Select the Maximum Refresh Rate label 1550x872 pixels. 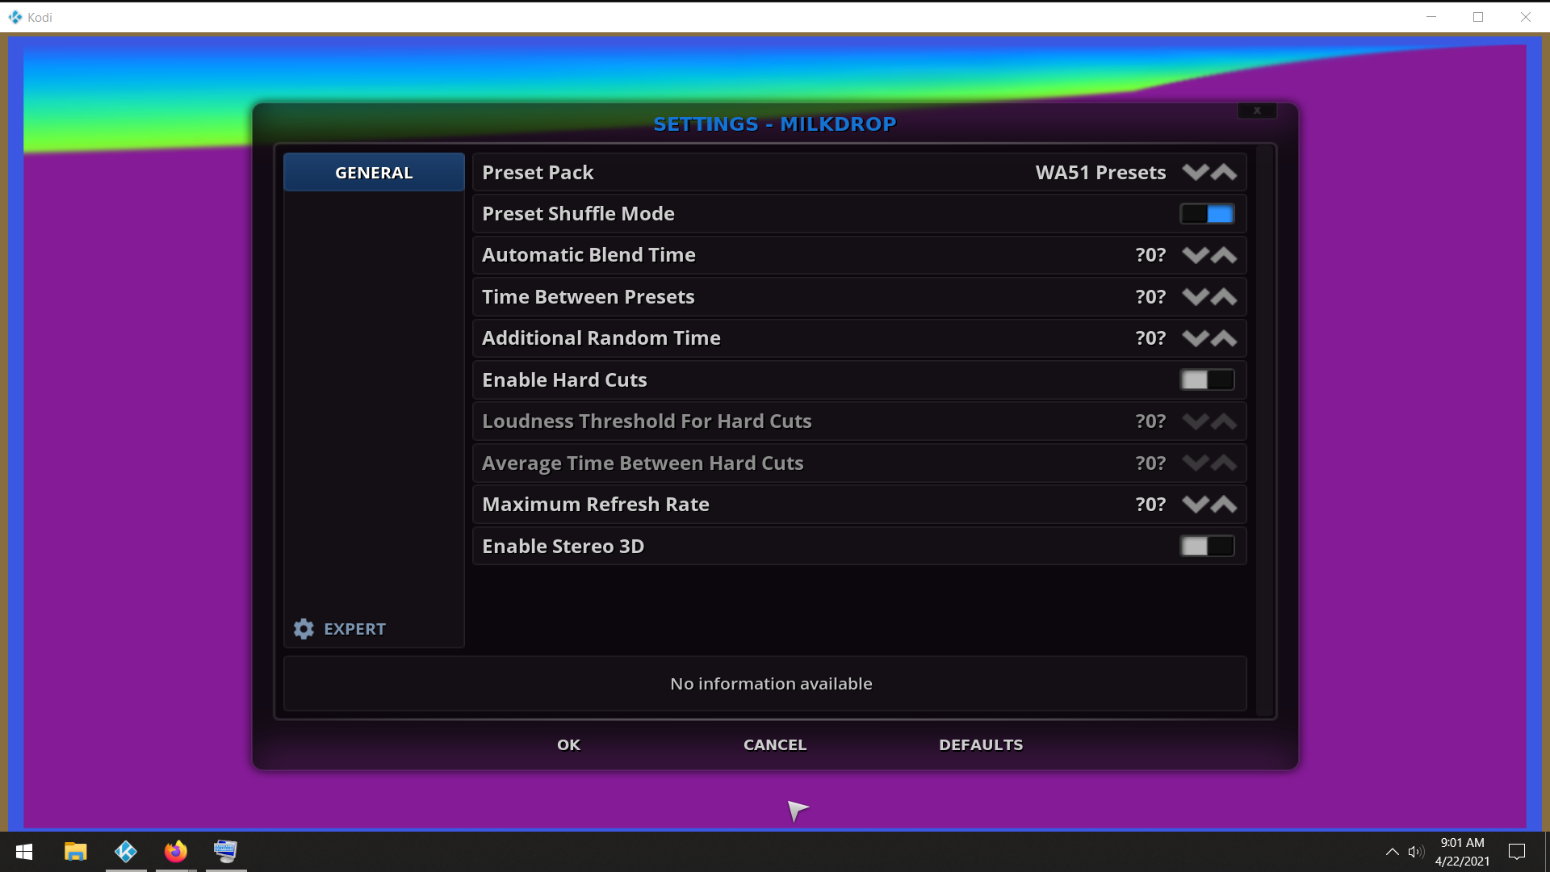(x=596, y=504)
